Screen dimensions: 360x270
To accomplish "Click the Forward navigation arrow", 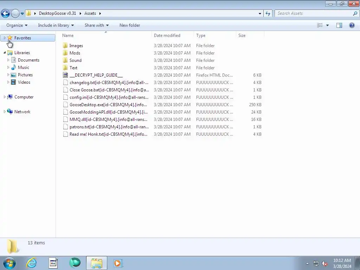I will click(15, 14).
